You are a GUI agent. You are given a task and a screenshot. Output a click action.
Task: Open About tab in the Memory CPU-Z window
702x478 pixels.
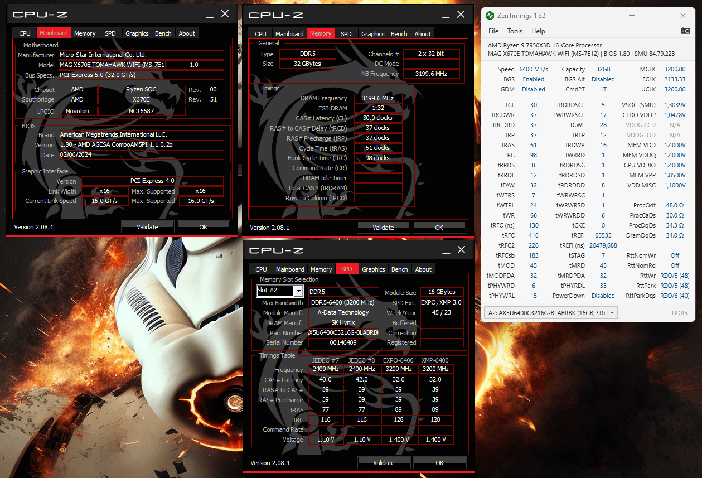(423, 33)
